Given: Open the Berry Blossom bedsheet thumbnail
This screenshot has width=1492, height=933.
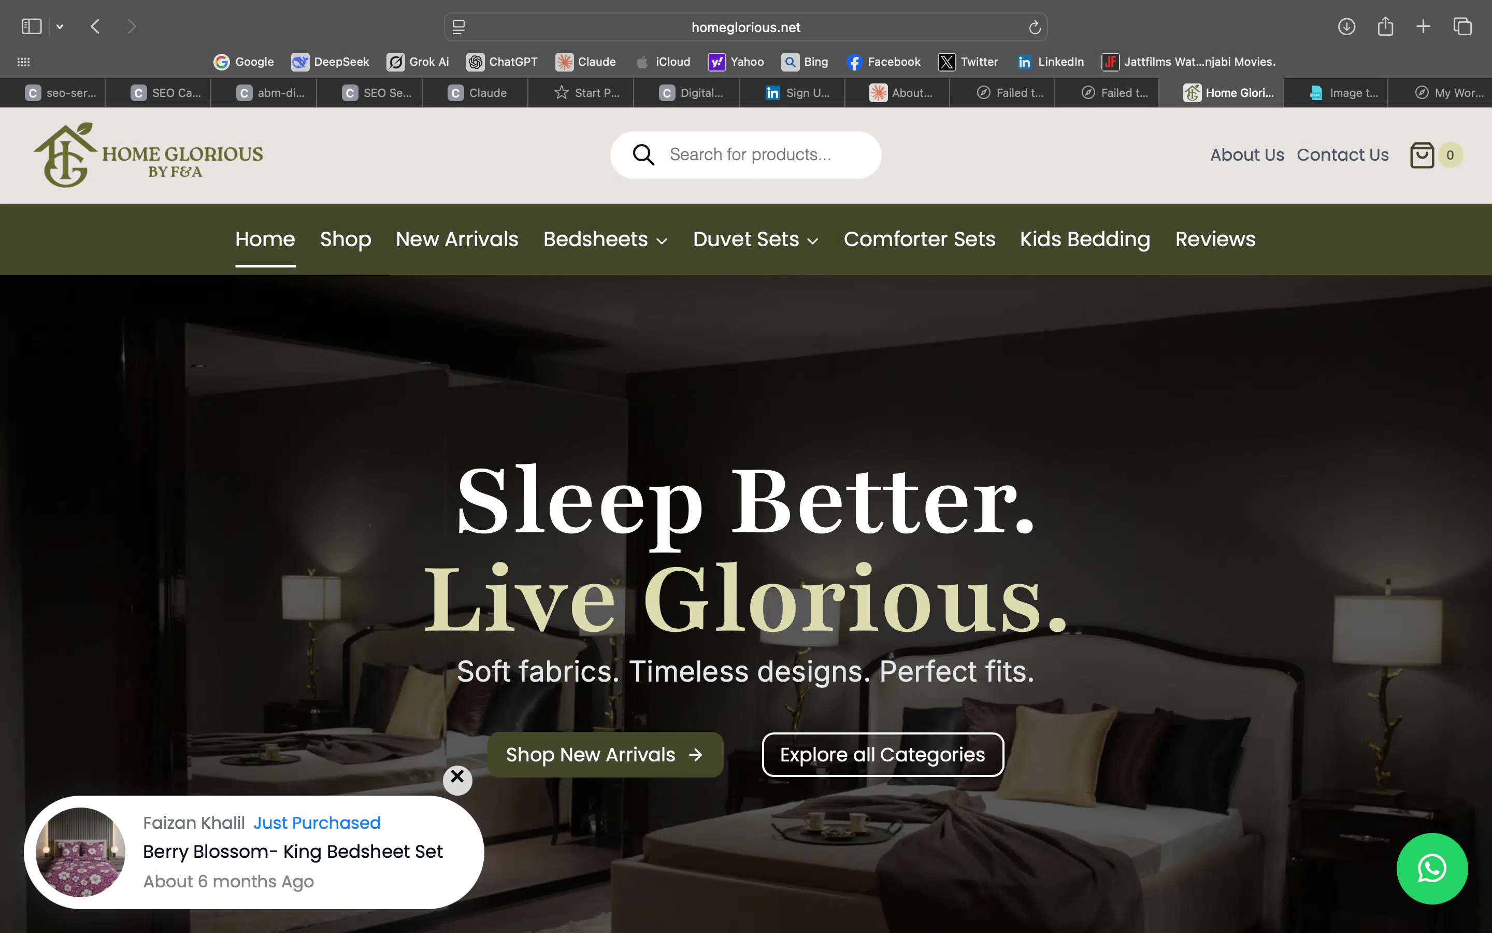Looking at the screenshot, I should point(81,852).
